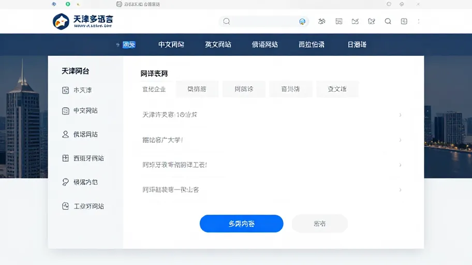This screenshot has width=472, height=265.
Task: Click the folder icon in header toolbar
Action: 372,21
